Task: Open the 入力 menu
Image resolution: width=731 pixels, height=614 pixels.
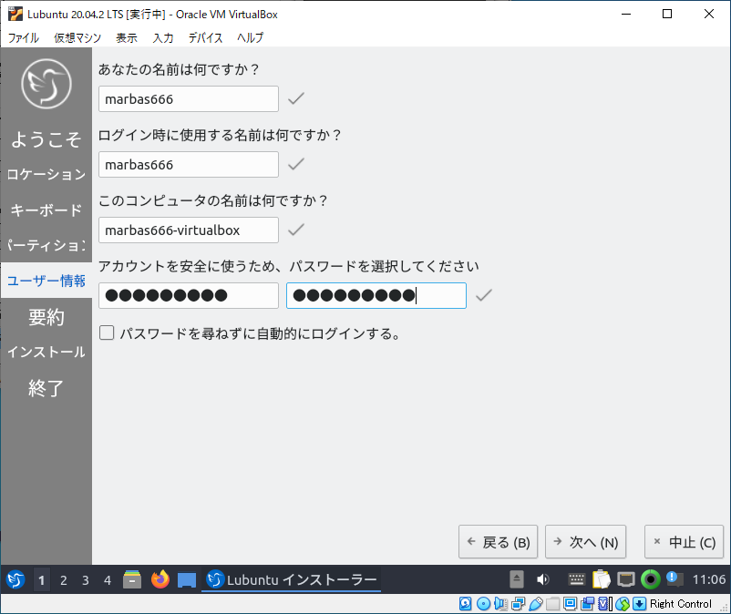Action: 163,37
